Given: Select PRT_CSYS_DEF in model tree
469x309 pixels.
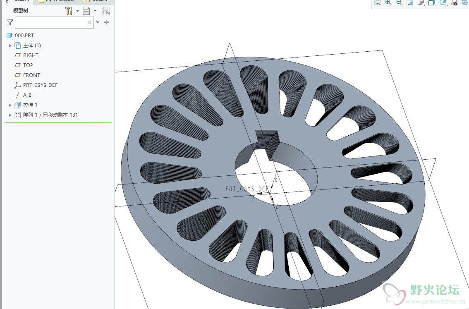Looking at the screenshot, I should pos(40,85).
